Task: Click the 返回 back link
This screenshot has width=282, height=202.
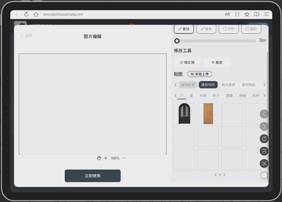Action: tap(26, 35)
